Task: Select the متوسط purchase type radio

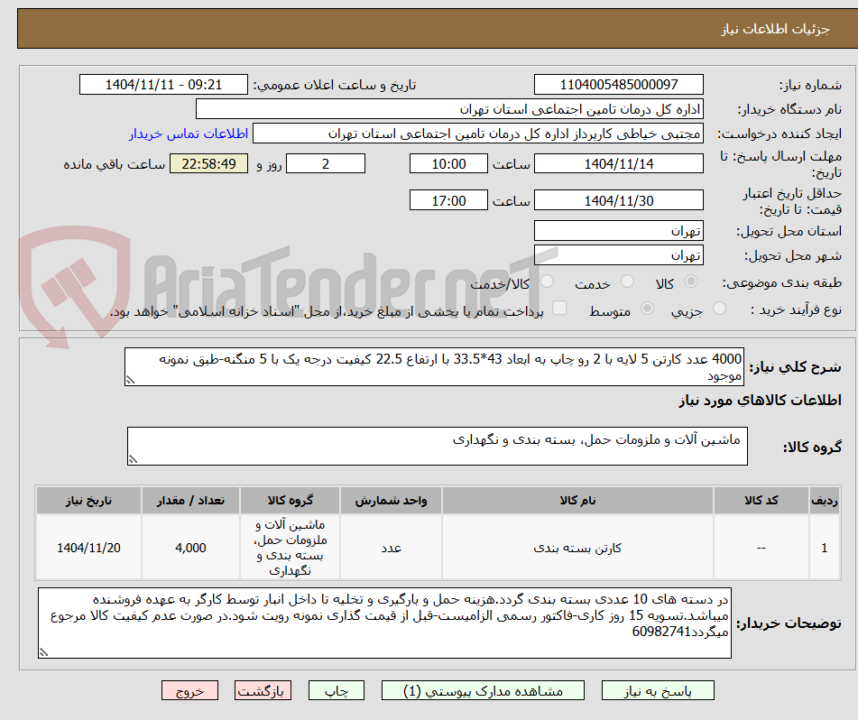Action: (647, 309)
